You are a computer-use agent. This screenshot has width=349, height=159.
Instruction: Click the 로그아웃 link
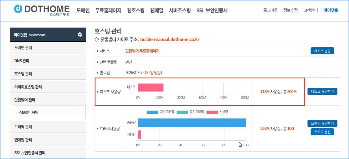[270, 10]
